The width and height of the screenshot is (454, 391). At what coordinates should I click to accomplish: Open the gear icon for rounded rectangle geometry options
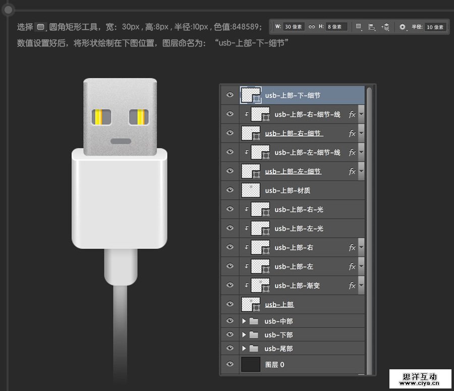click(x=403, y=26)
